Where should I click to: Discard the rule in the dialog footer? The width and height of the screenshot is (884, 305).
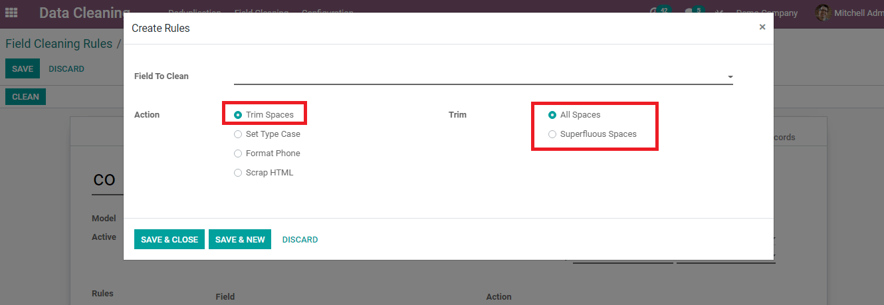pyautogui.click(x=300, y=240)
